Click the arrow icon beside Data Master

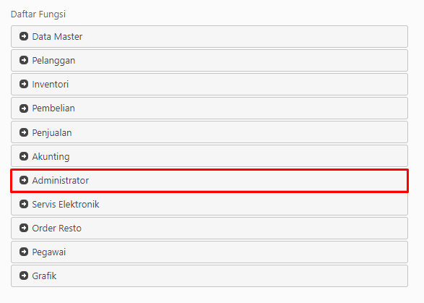(x=24, y=36)
